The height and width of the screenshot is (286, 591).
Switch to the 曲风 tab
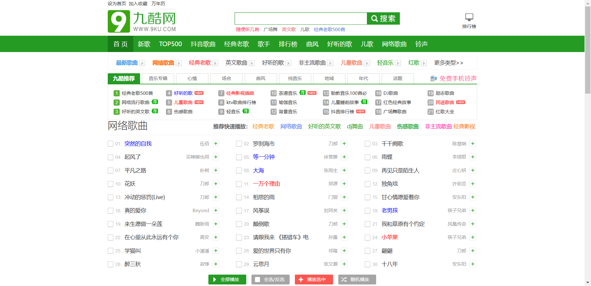click(260, 79)
